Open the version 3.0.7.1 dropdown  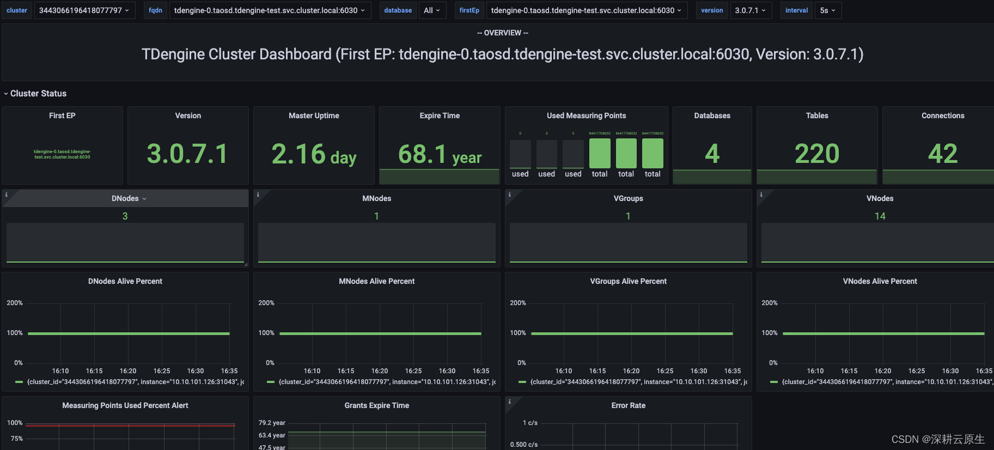pos(751,10)
